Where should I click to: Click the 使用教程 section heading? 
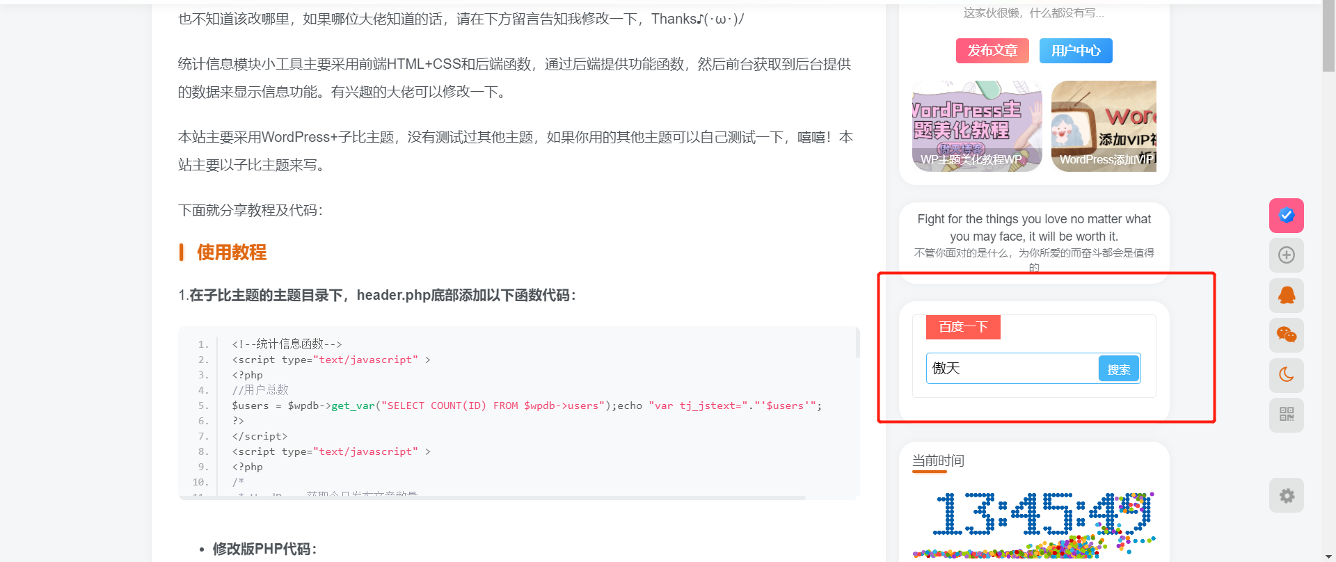point(231,252)
